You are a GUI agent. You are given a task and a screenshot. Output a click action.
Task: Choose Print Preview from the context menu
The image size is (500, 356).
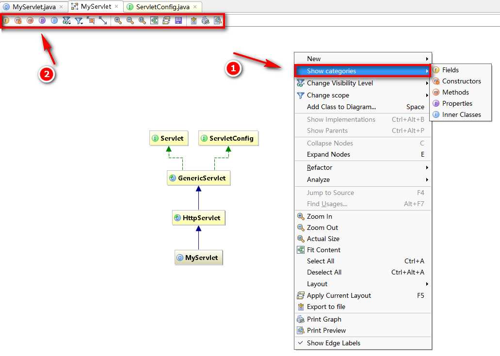point(363,330)
